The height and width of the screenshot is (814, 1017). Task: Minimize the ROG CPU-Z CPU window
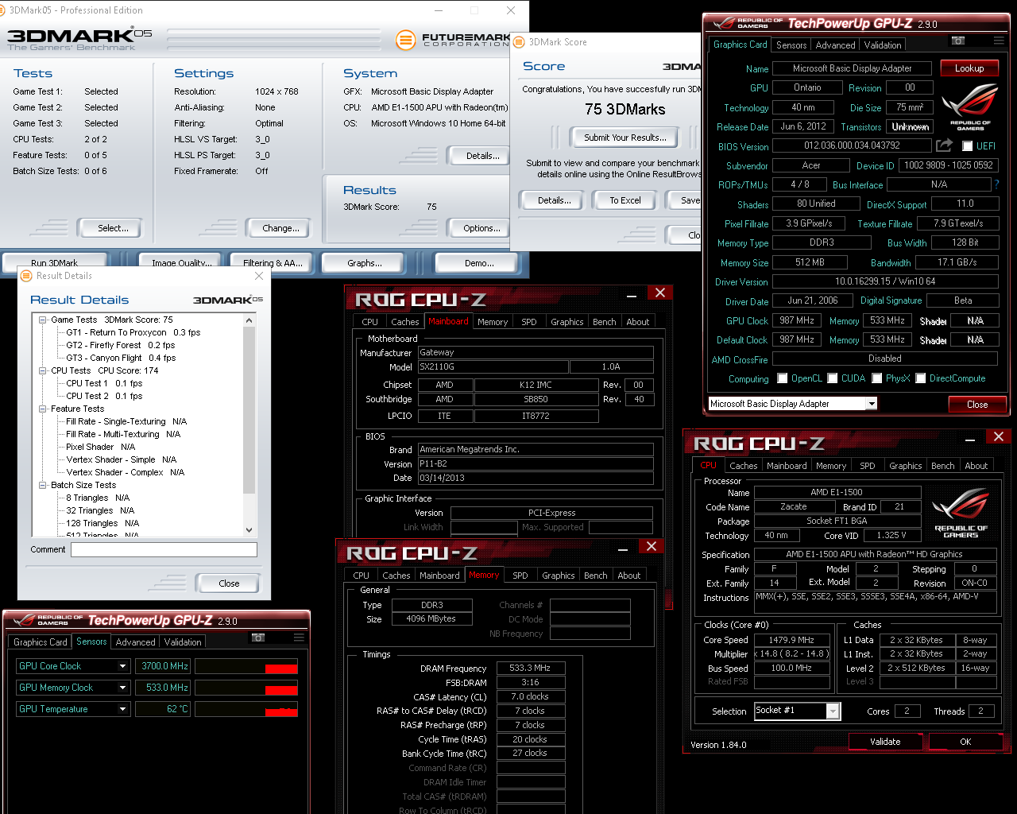point(970,440)
